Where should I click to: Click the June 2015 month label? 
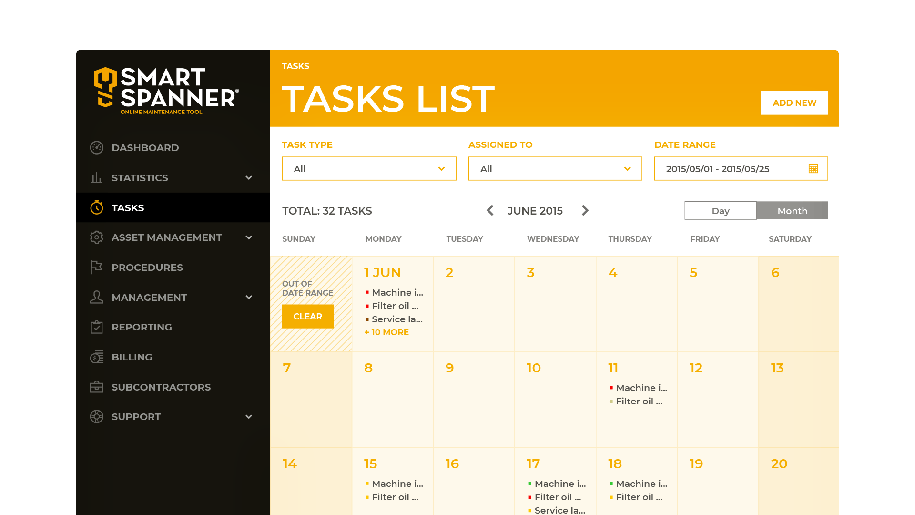coord(535,211)
